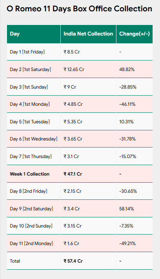Select the India Net Collection header

(x=88, y=34)
